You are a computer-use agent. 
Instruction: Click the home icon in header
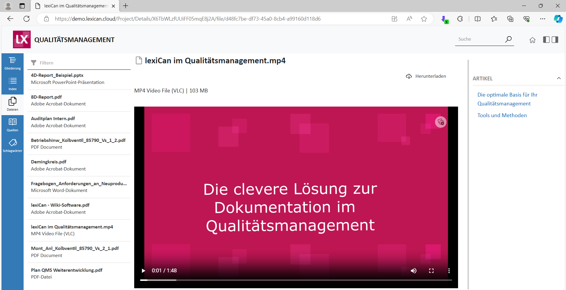(532, 40)
